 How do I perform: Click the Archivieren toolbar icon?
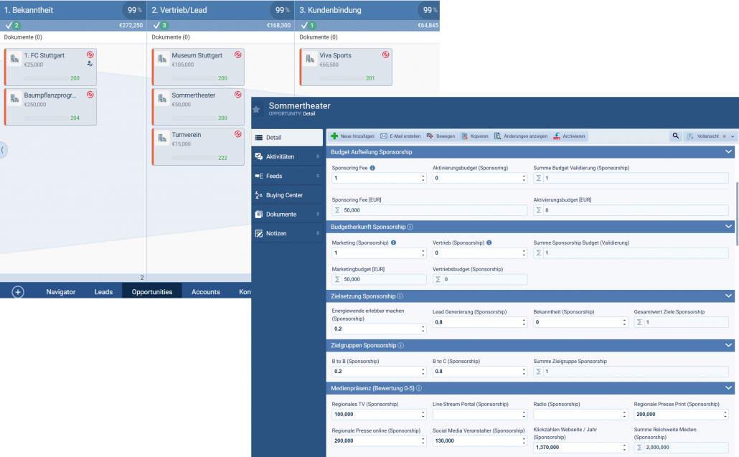click(557, 136)
